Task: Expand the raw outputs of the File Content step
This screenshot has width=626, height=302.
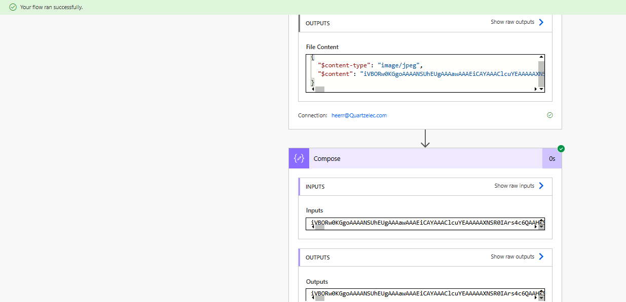Action: (x=512, y=22)
